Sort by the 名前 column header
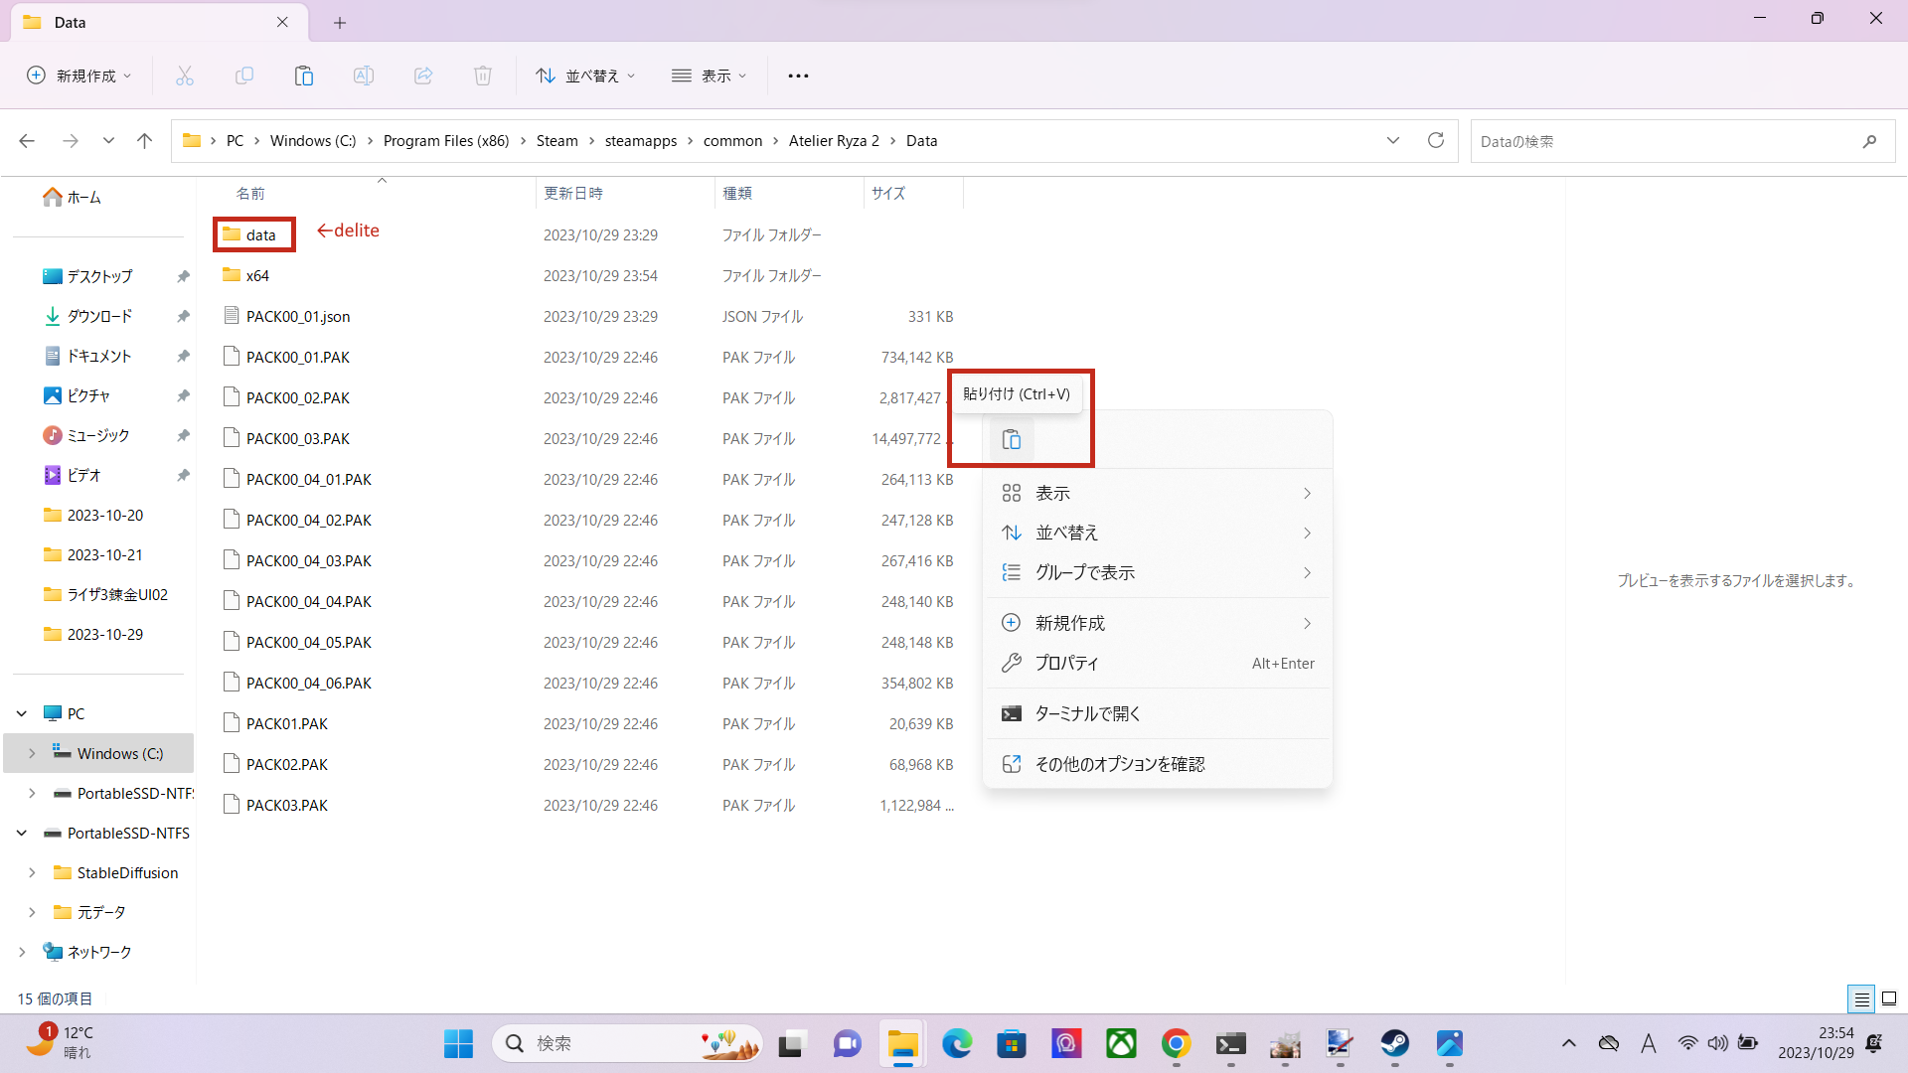This screenshot has height=1073, width=1908. pos(250,193)
